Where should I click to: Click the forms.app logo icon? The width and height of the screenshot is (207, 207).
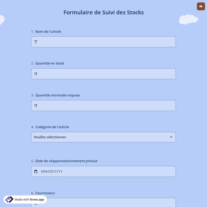tap(9, 200)
